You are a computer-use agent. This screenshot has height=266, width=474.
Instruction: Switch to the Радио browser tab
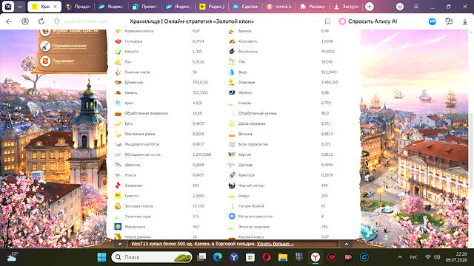tap(212, 7)
